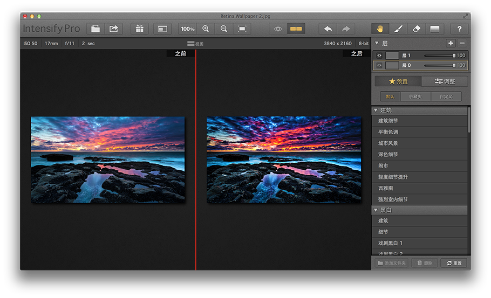Image resolution: width=491 pixels, height=298 pixels.
Task: Apply the 城市风景 preset
Action: pos(420,143)
